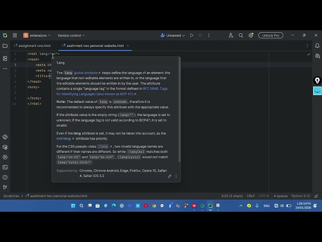This screenshot has width=322, height=242.
Task: Open the Git version control tool window
Action: coord(5,187)
